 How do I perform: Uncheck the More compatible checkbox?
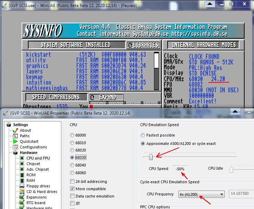pyautogui.click(x=72, y=189)
